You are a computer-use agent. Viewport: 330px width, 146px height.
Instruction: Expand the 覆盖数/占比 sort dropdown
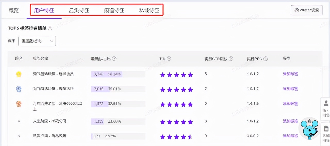point(37,41)
